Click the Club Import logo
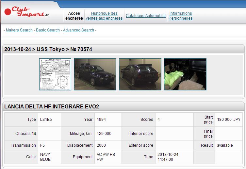 (27, 12)
